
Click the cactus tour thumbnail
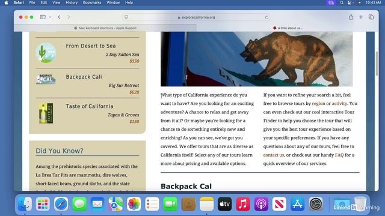click(x=46, y=53)
